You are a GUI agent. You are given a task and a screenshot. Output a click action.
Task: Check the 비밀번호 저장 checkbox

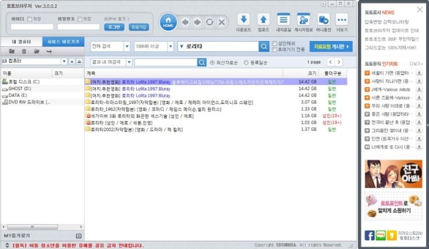(x=80, y=19)
